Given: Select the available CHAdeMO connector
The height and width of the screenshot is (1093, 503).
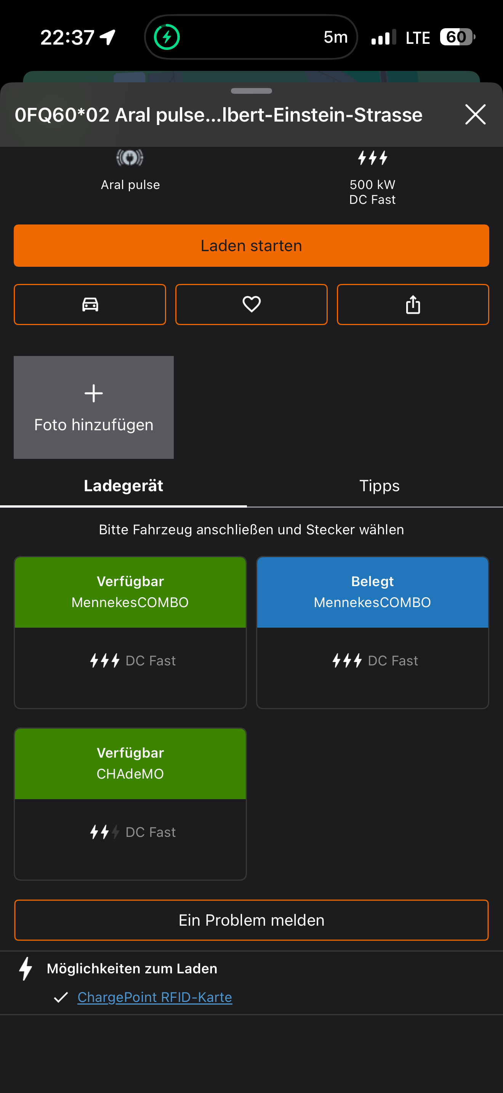Looking at the screenshot, I should [130, 804].
